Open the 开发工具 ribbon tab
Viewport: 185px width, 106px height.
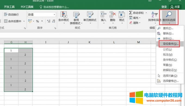coord(9,7)
